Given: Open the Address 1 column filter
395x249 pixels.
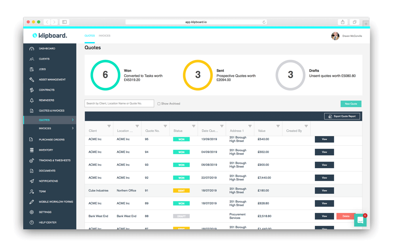Looking at the screenshot, I should [x=250, y=126].
